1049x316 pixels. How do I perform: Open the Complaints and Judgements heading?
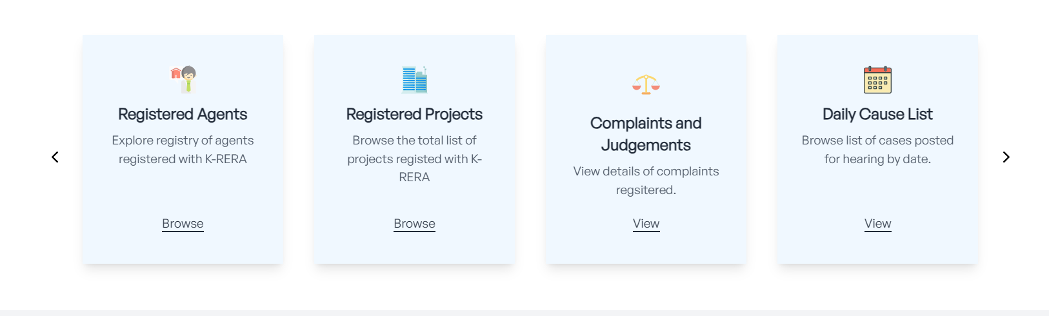646,134
